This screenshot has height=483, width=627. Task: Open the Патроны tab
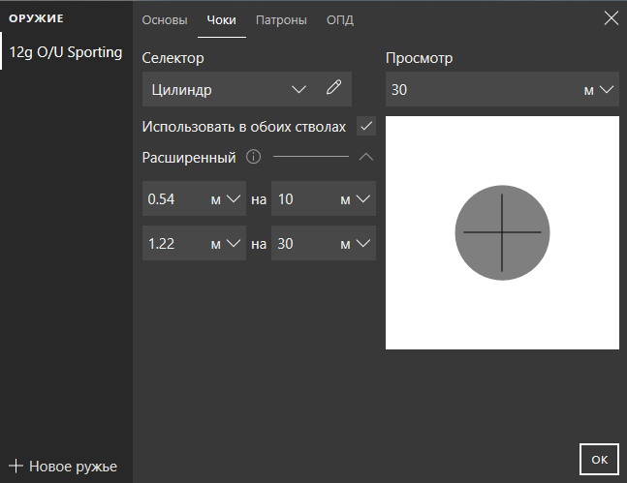pyautogui.click(x=281, y=20)
